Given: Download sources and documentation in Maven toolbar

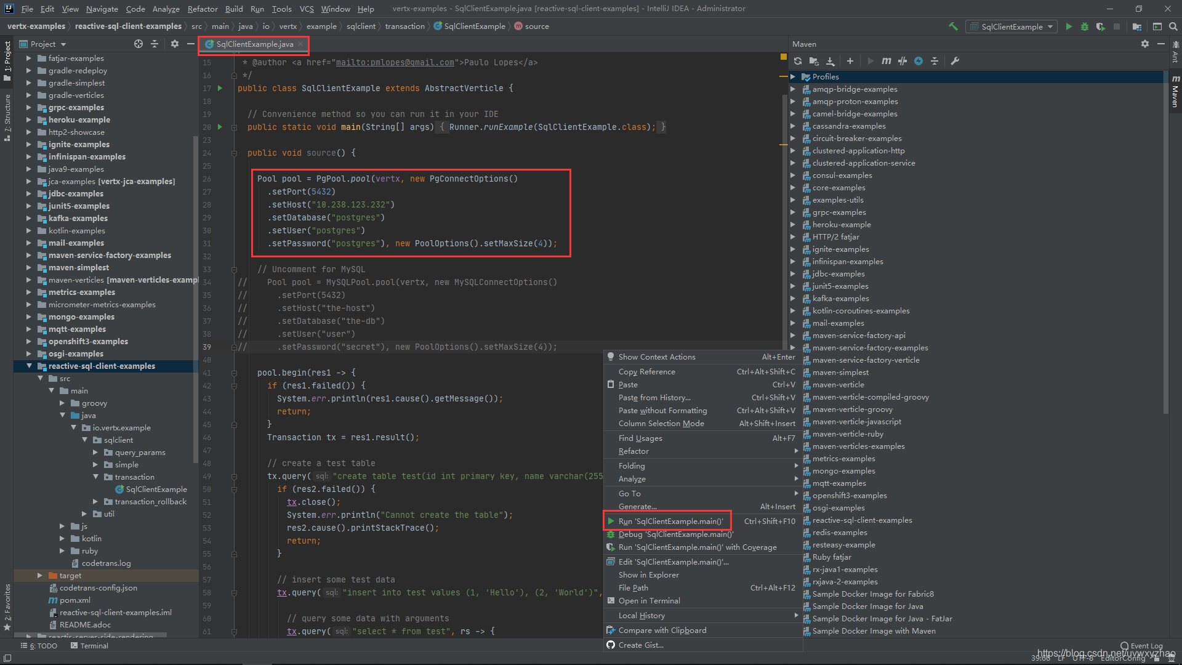Looking at the screenshot, I should (830, 61).
